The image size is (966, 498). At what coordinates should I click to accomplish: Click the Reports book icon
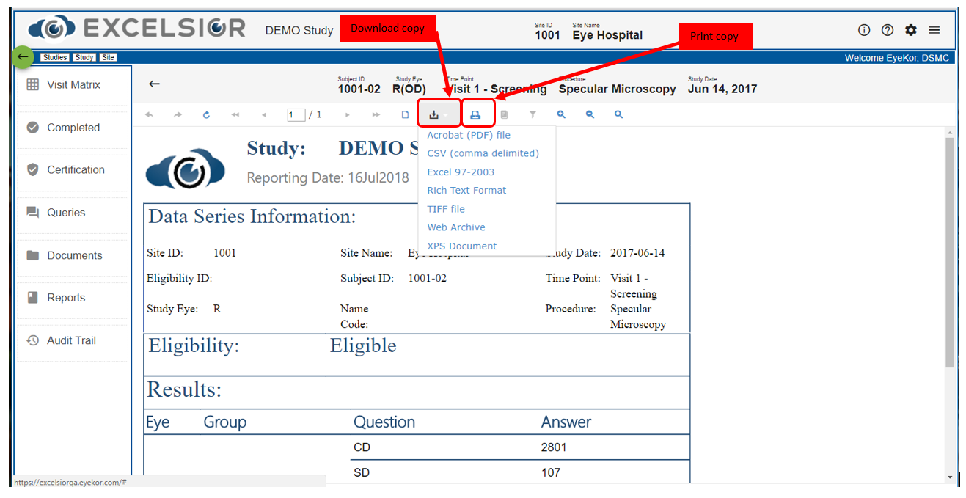pyautogui.click(x=32, y=297)
